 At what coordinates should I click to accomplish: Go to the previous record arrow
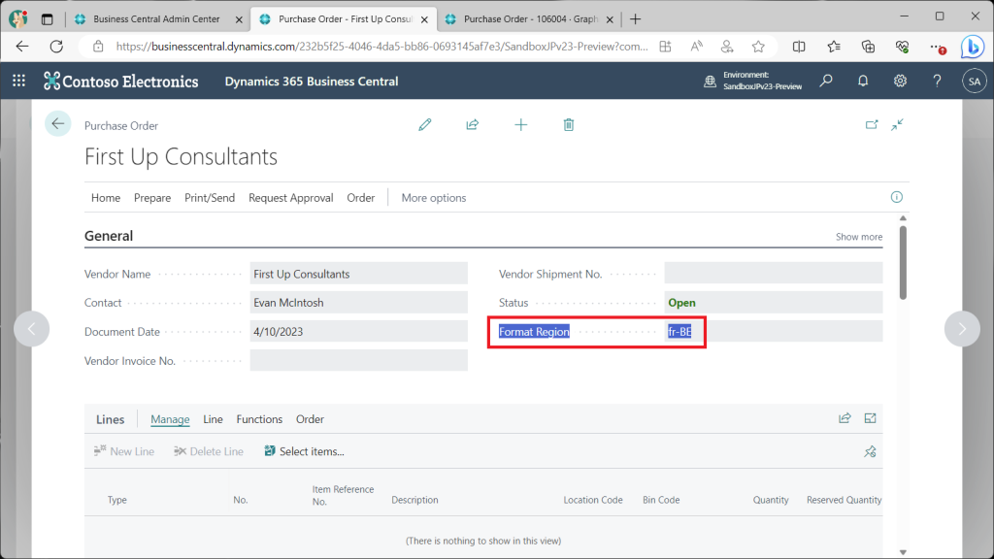[32, 328]
